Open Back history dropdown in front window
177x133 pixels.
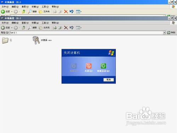coord(12,28)
